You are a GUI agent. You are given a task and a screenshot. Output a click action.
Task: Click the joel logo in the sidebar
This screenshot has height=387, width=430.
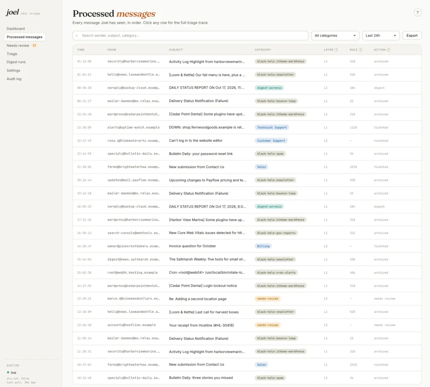(12, 12)
